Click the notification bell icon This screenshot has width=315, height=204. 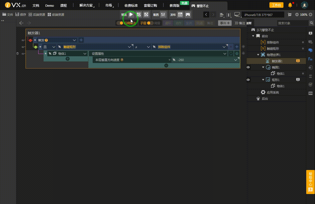[290, 5]
